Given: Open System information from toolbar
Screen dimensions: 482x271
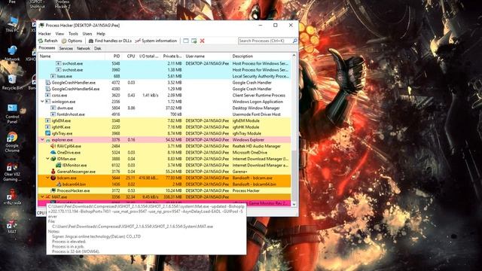Looking at the screenshot, I should pyautogui.click(x=156, y=41).
